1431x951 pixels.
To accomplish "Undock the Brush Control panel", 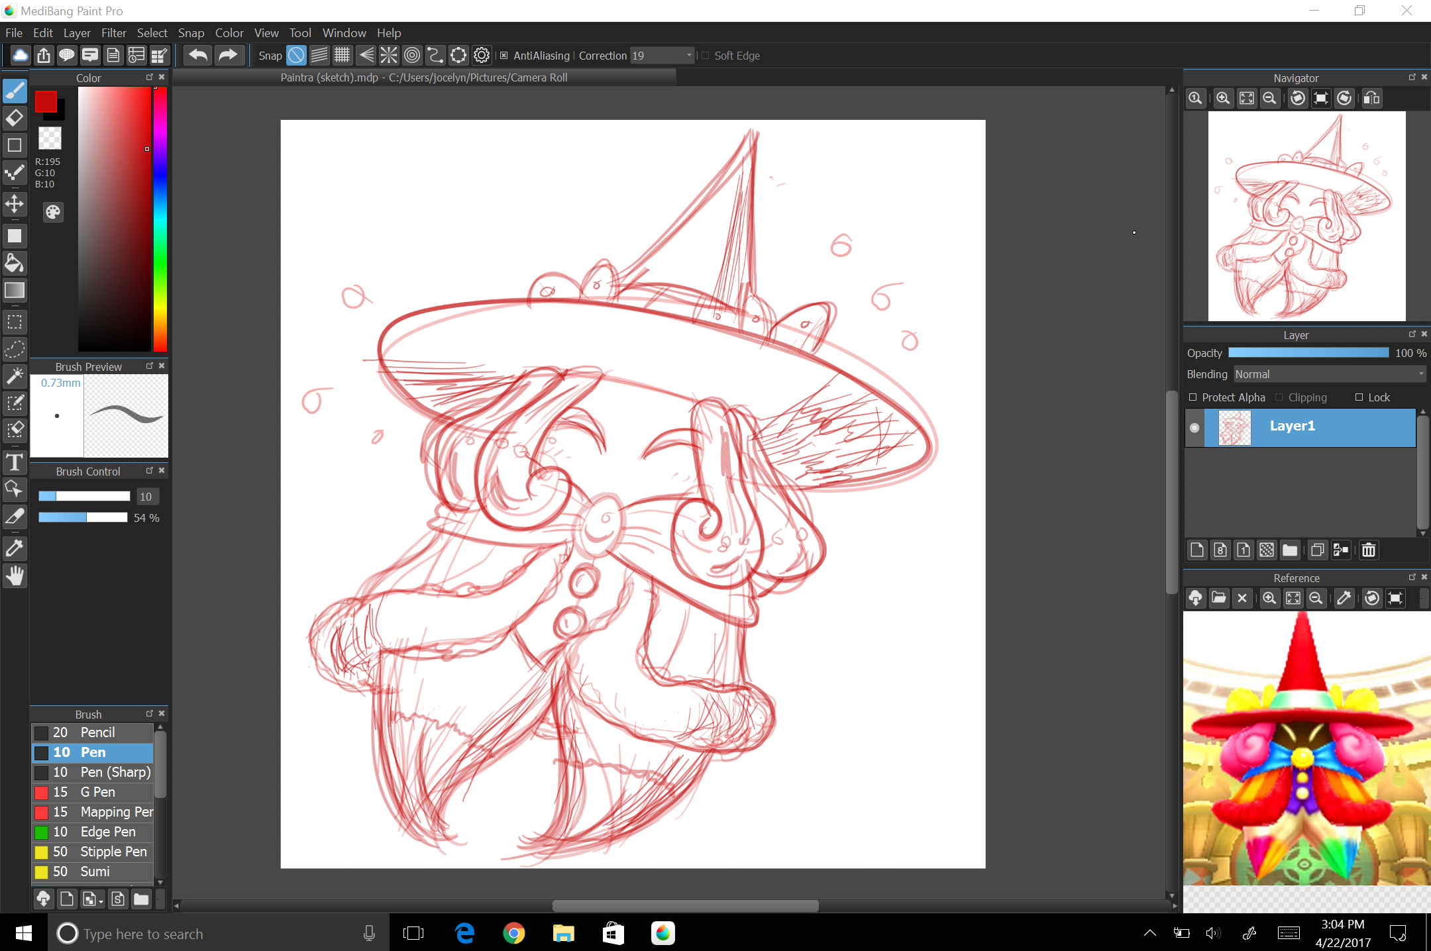I will coord(150,470).
